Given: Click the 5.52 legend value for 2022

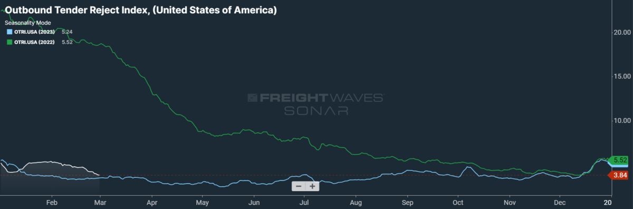Looking at the screenshot, I should tap(68, 41).
